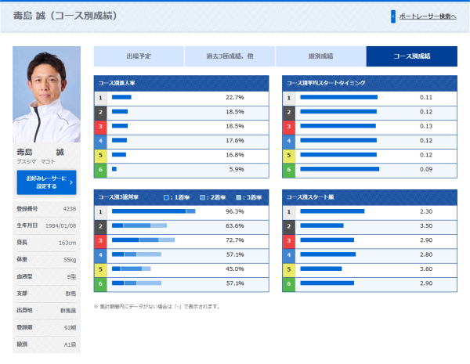470x364 pixels.
Task: Click the racer profile photo
Action: [46, 94]
